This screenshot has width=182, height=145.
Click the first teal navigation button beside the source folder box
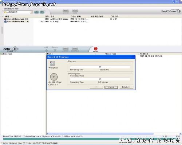pos(36,12)
